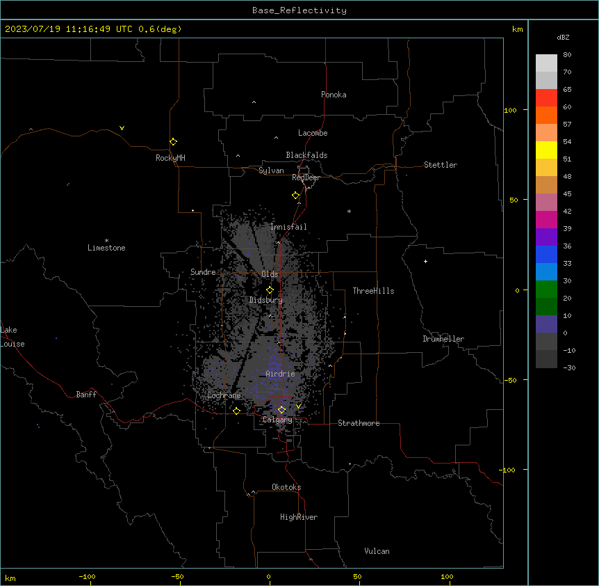Click the Vulcan city label

(377, 551)
